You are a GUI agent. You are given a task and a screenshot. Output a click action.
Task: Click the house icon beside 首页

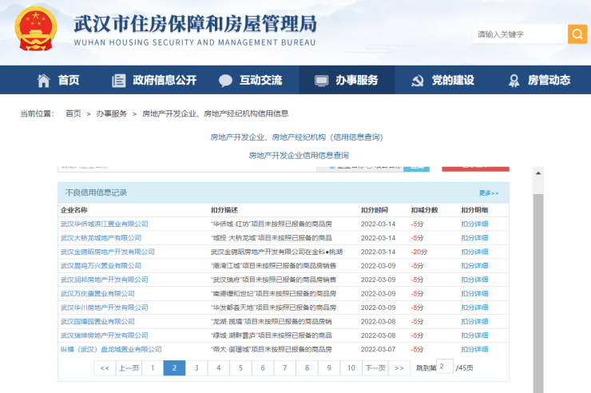pos(43,80)
